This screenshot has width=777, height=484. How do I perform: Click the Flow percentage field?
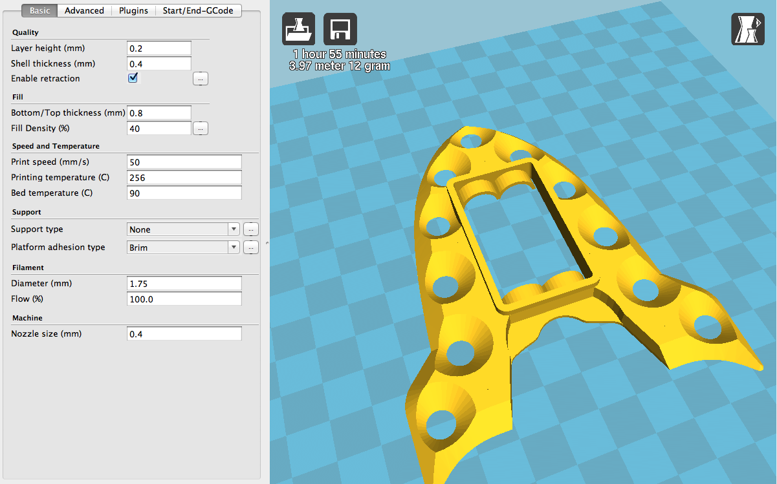click(184, 299)
